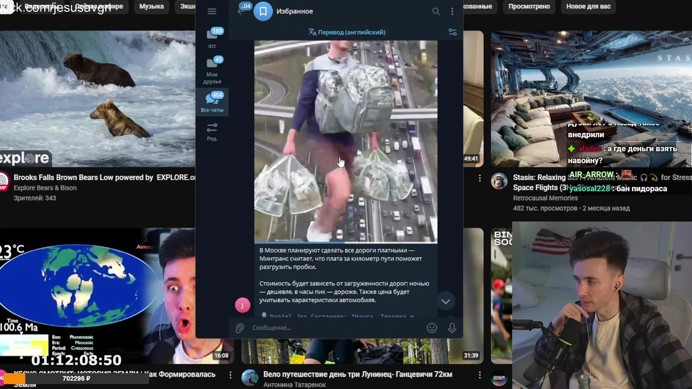This screenshot has height=389, width=692.
Task: Click the Избранное bookmark avatar icon
Action: tap(263, 11)
